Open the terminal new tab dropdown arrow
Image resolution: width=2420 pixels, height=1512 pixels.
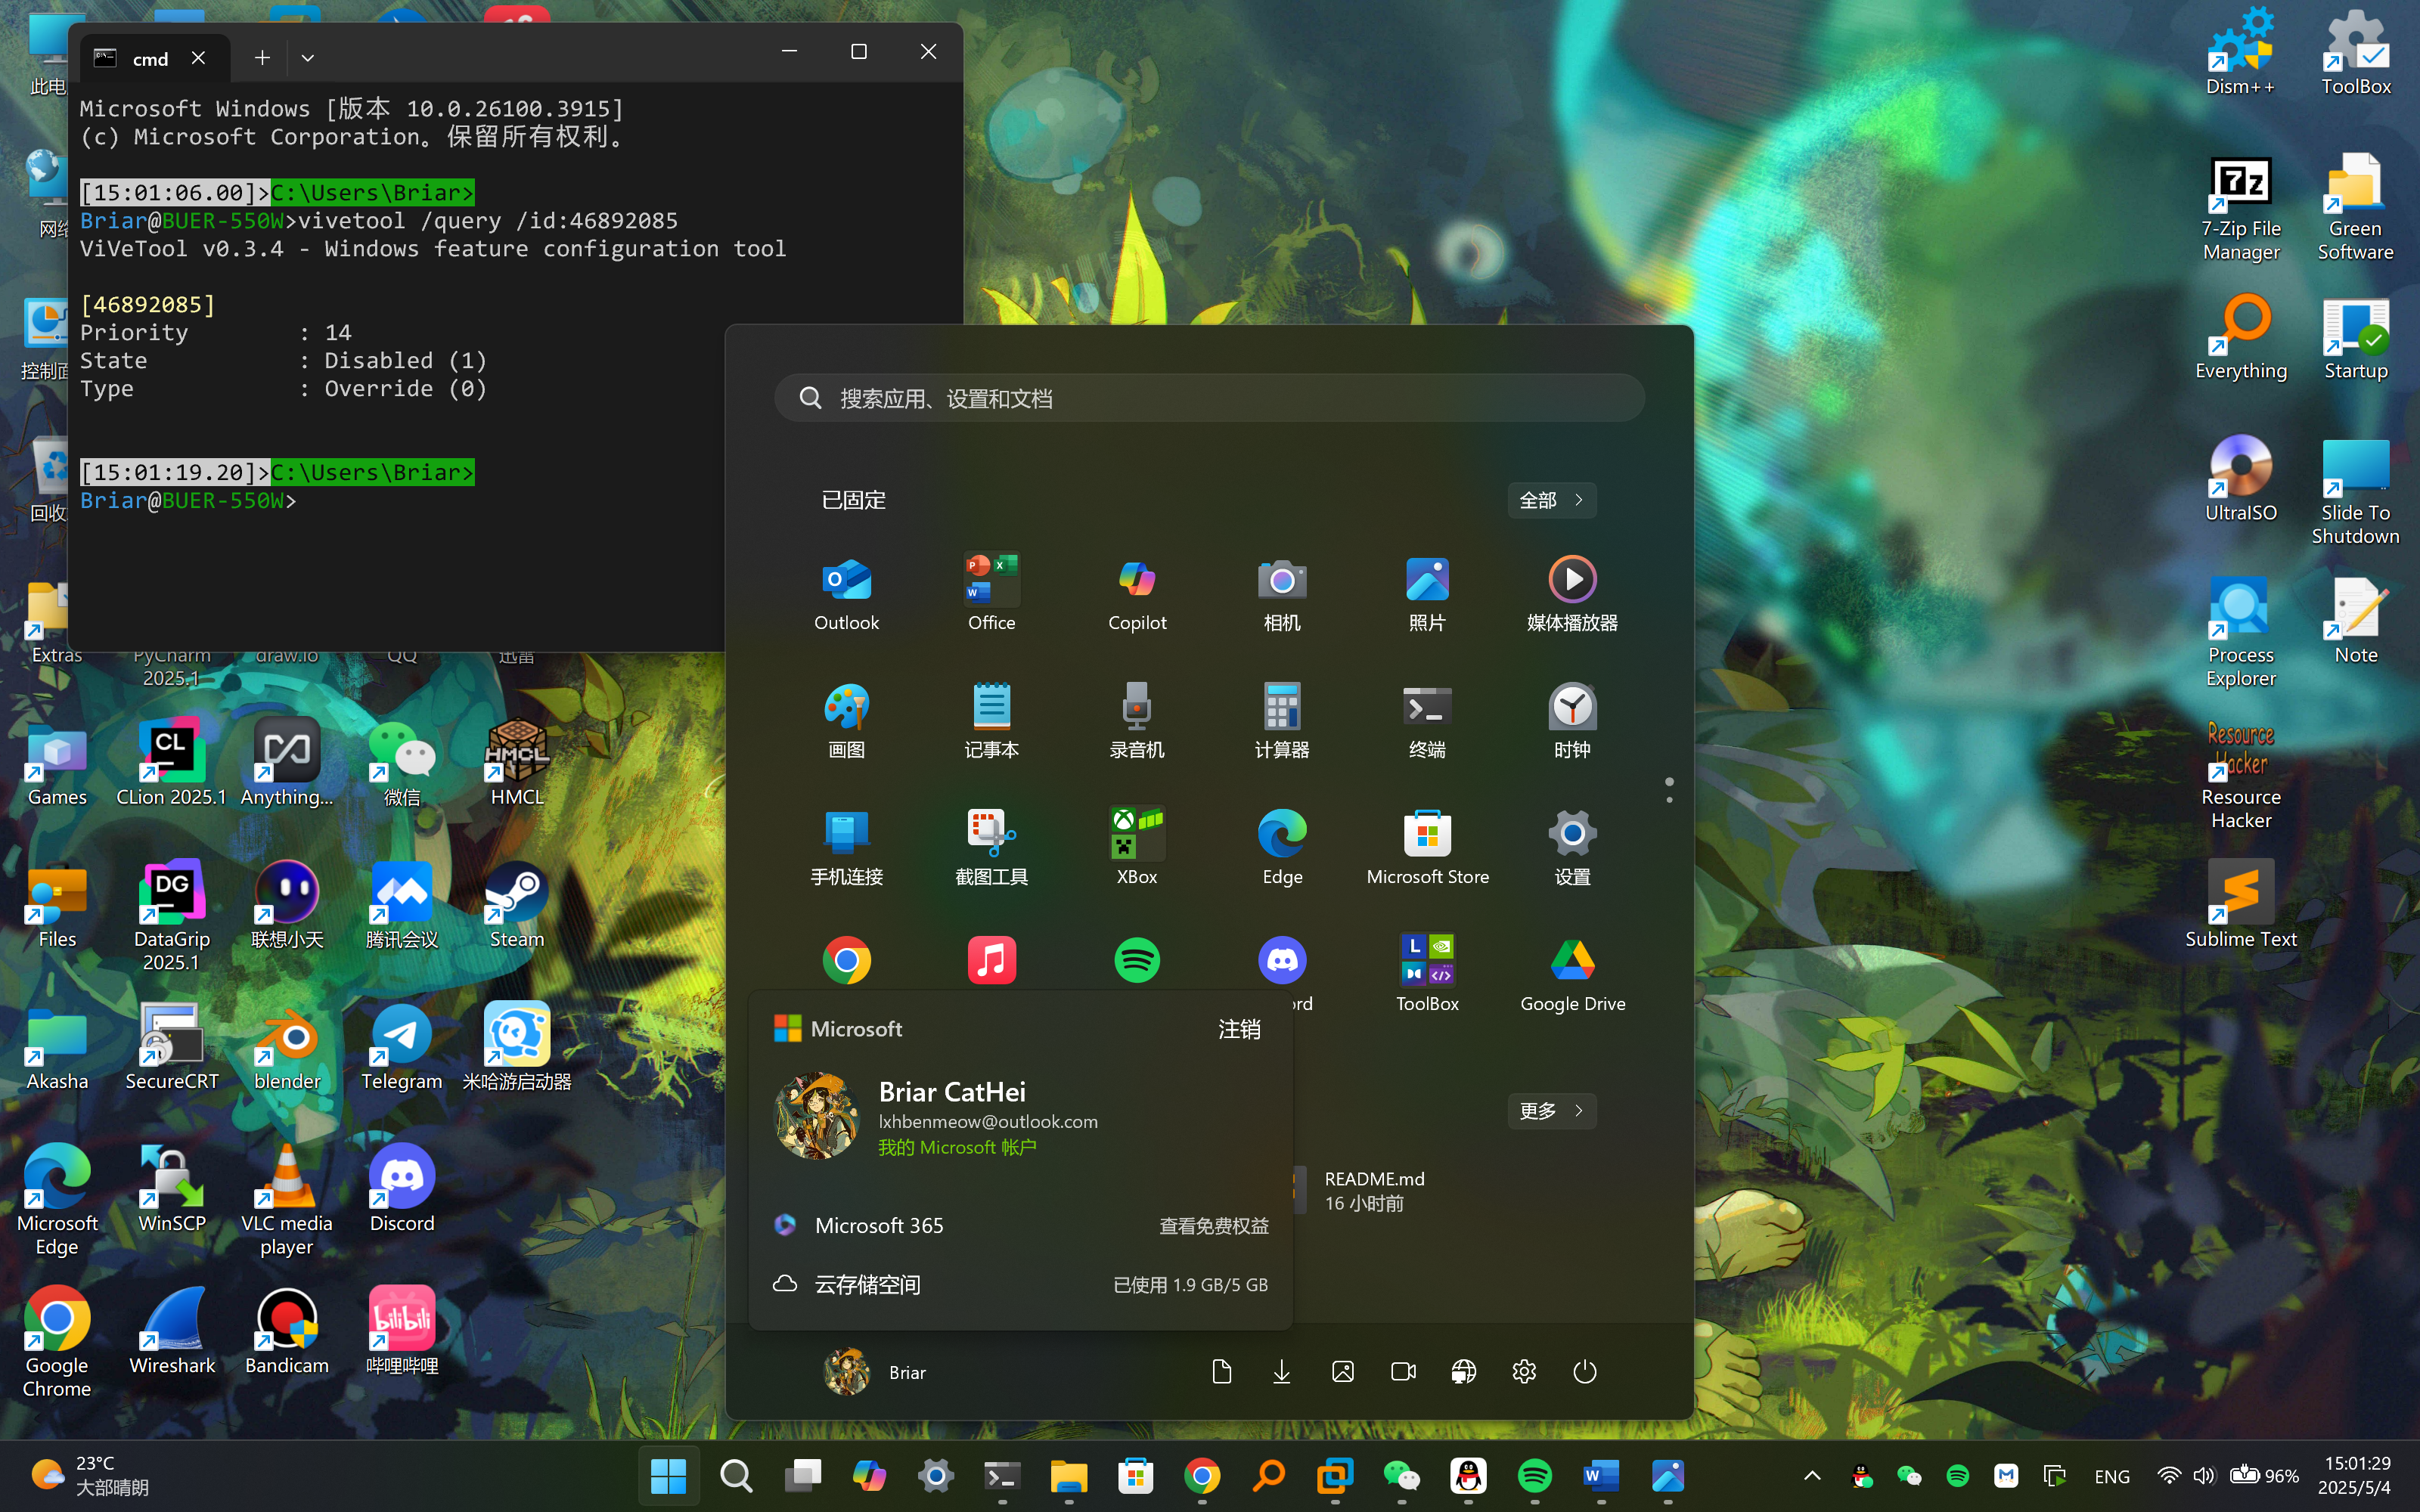[x=308, y=59]
